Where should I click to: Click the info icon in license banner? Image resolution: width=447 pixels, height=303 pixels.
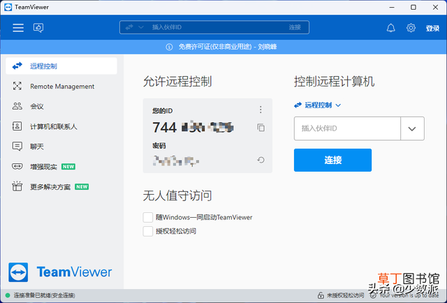click(x=169, y=47)
